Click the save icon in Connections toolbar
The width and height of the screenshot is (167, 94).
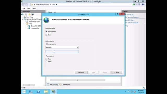[26, 15]
